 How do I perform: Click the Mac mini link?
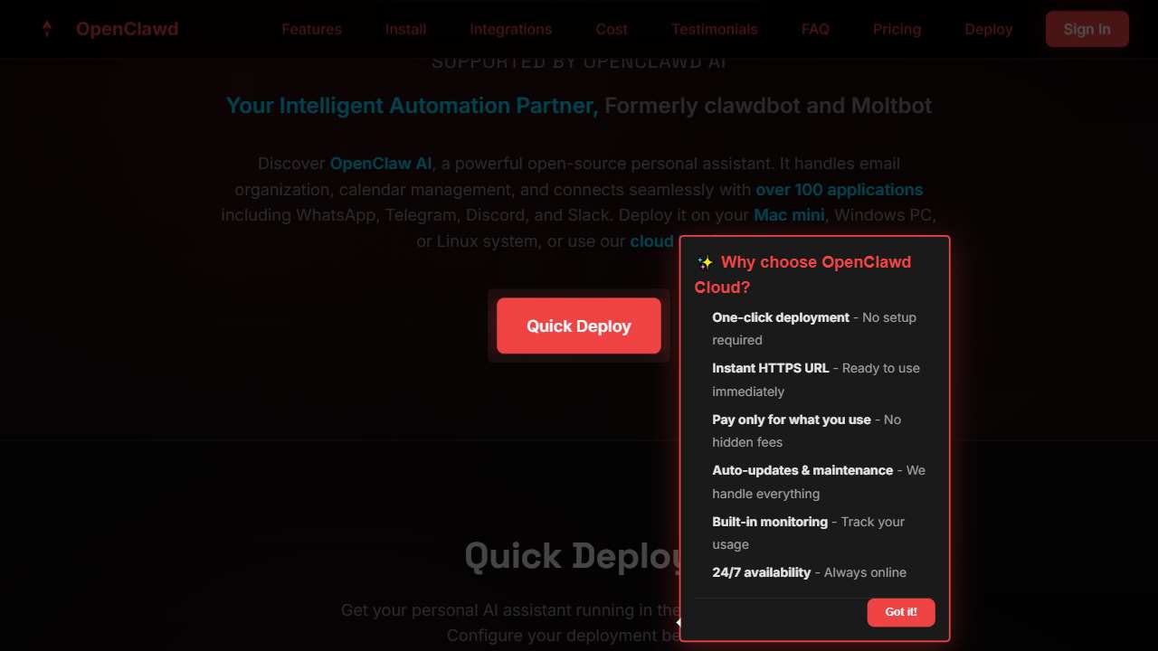coord(788,215)
